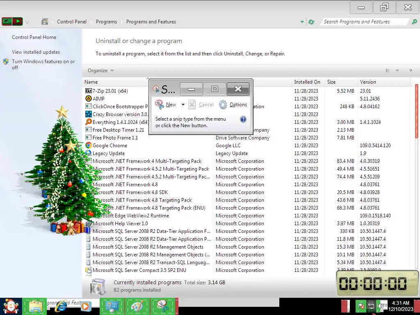Click SQL Server Compact 3.5 SP2 ENU icon
This screenshot has height=315, width=420.
[89, 270]
